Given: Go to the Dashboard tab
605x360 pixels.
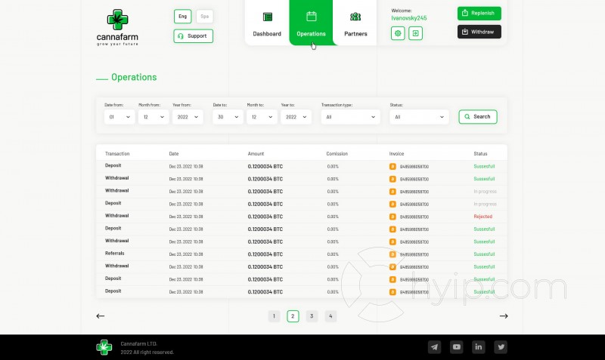Looking at the screenshot, I should click(x=267, y=23).
